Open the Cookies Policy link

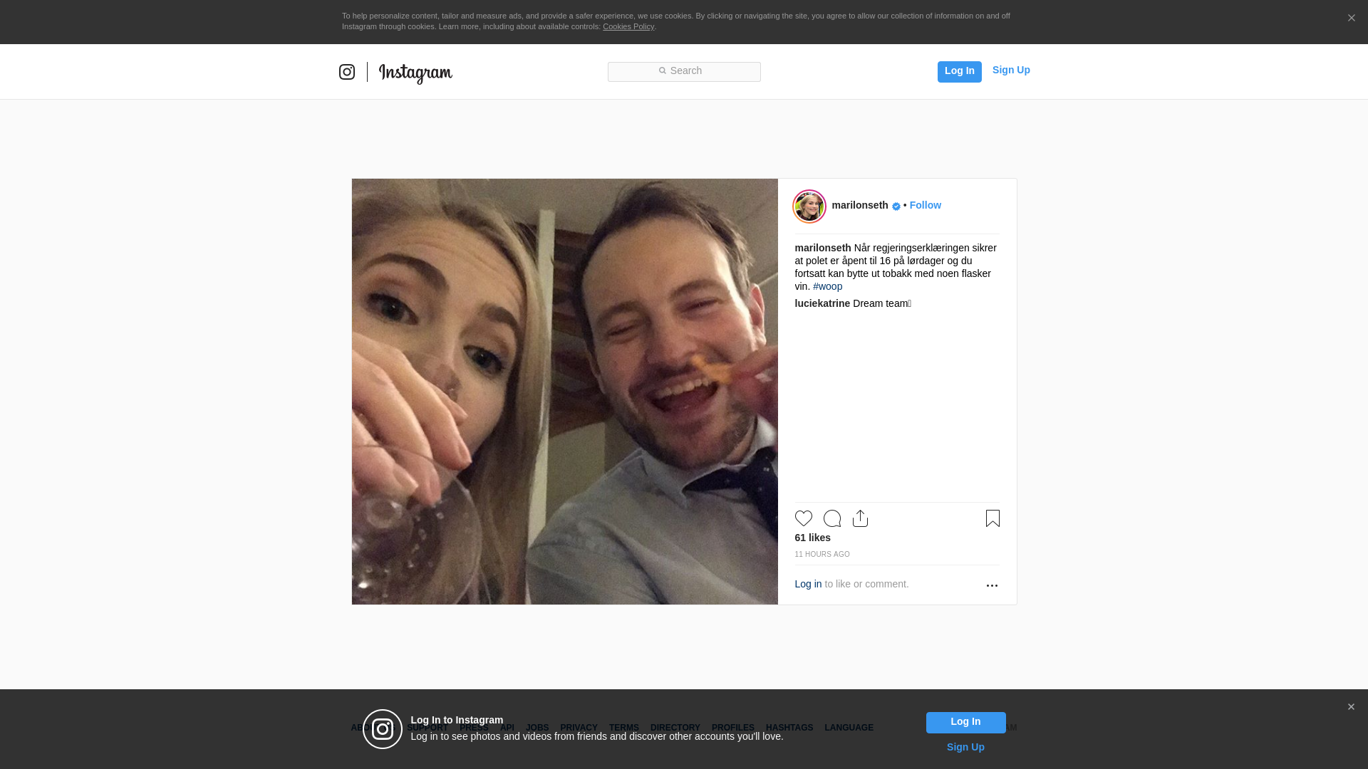click(628, 26)
